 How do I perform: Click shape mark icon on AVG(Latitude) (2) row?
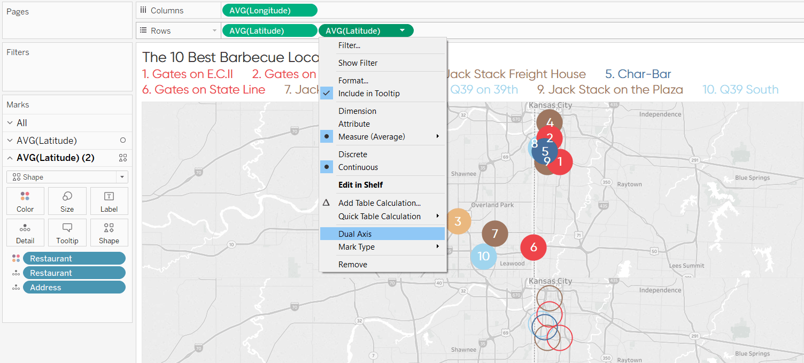point(123,158)
